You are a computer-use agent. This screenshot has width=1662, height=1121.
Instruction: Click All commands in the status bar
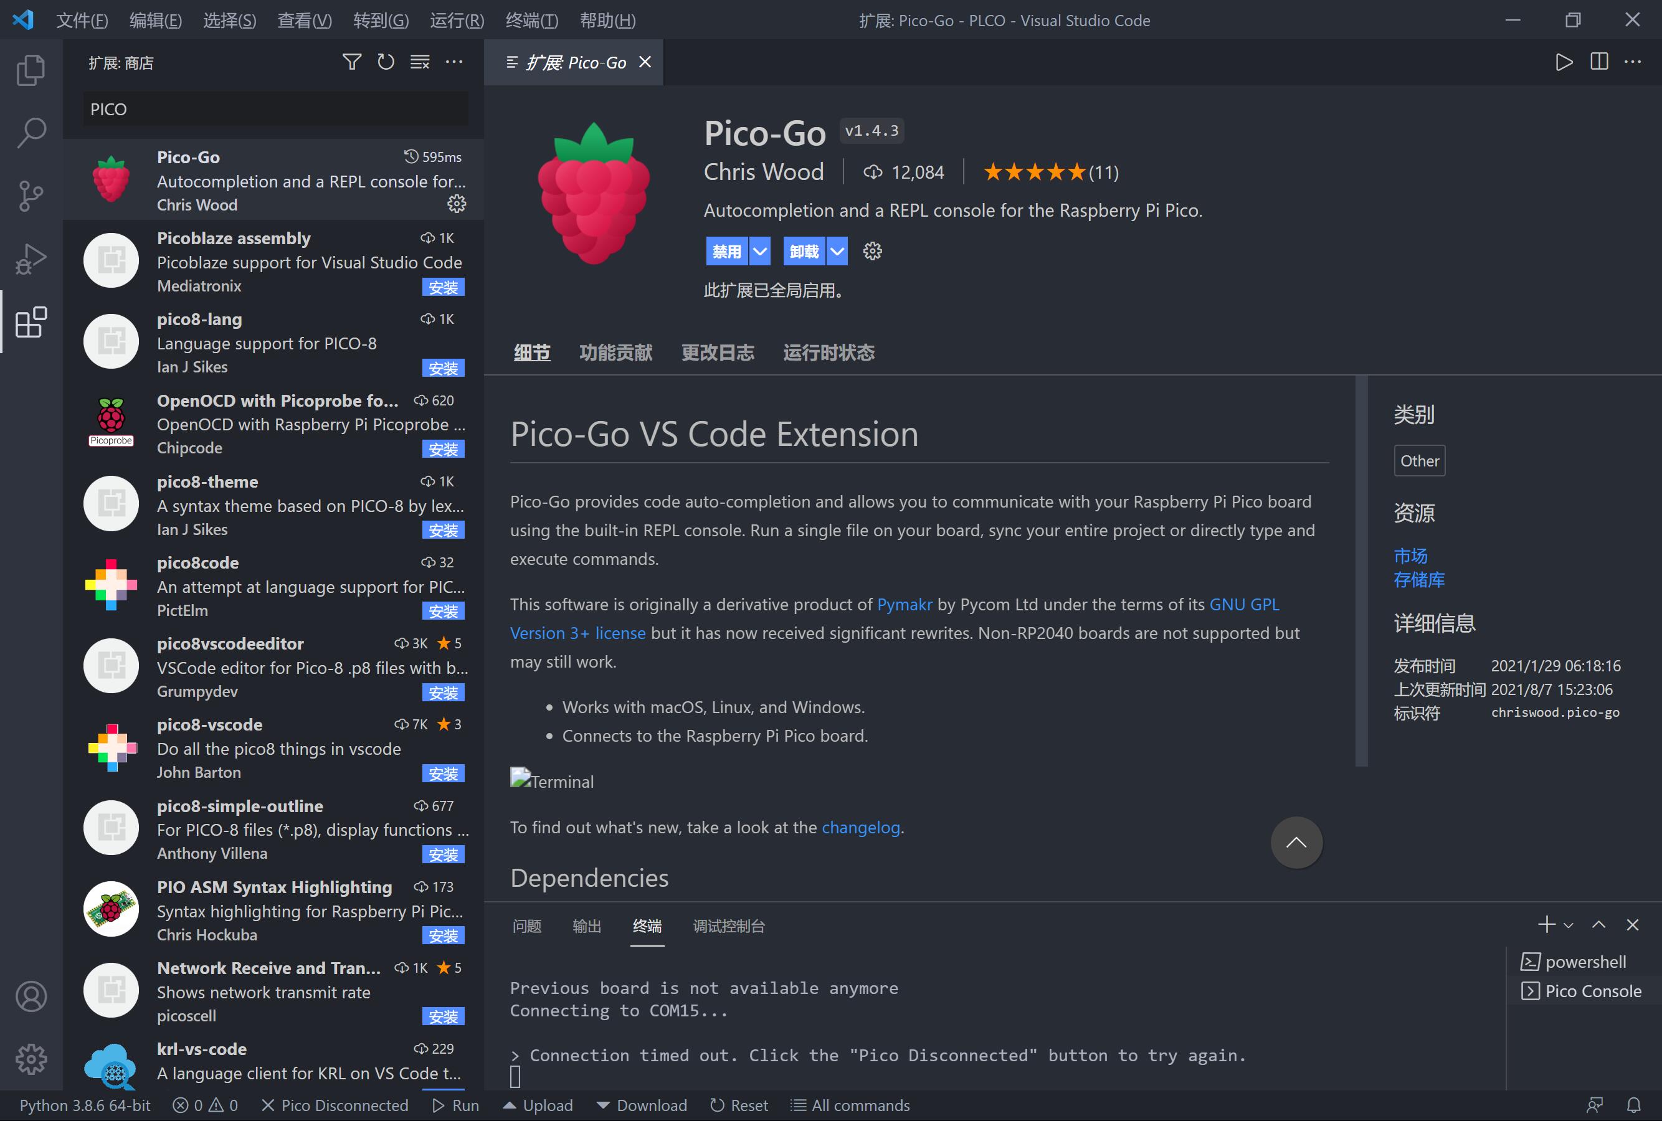pyautogui.click(x=850, y=1105)
